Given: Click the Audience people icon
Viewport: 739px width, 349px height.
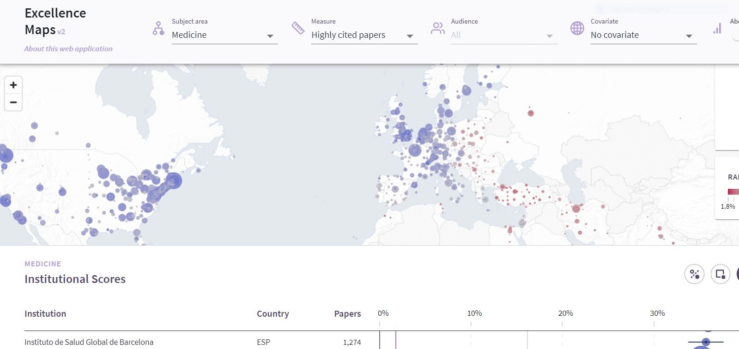Looking at the screenshot, I should (437, 28).
